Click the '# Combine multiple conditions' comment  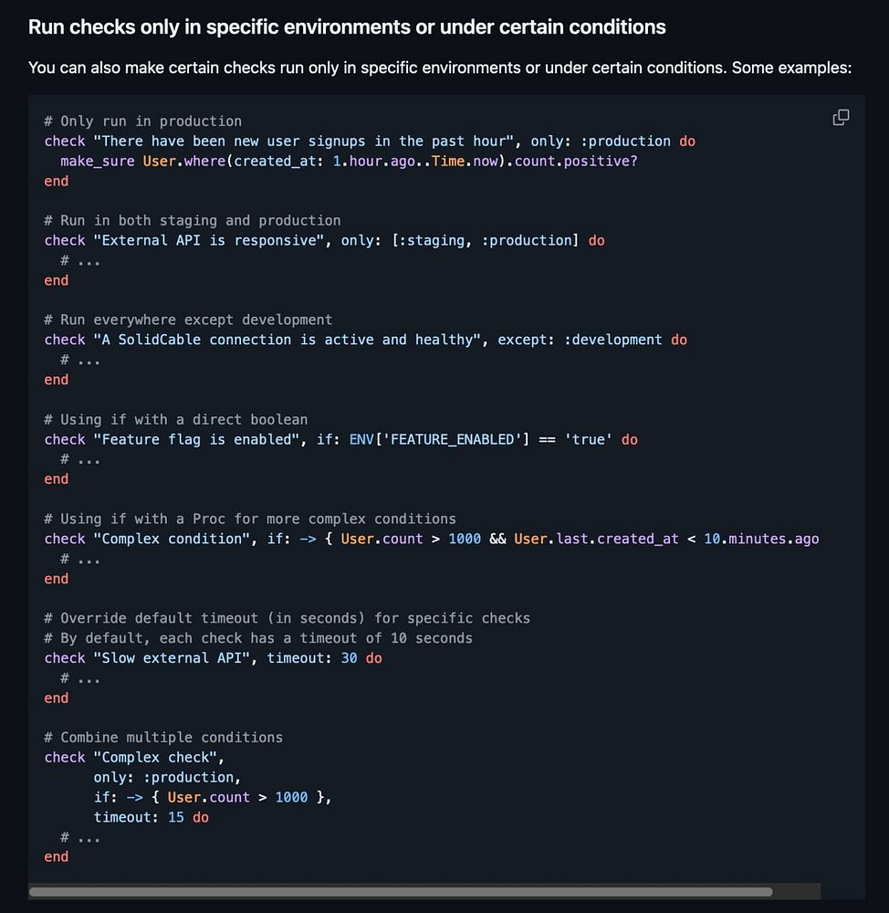[163, 737]
